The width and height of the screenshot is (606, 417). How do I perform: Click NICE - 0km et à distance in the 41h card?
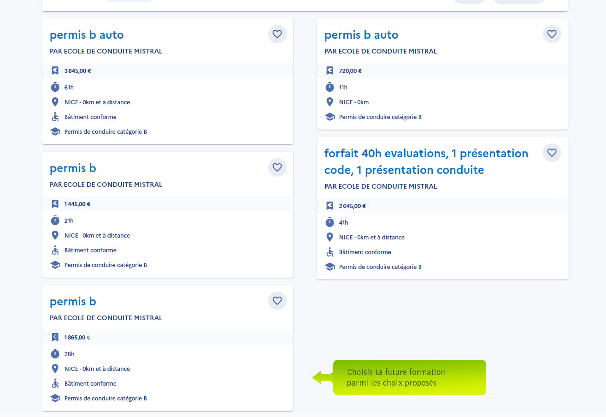[372, 238]
